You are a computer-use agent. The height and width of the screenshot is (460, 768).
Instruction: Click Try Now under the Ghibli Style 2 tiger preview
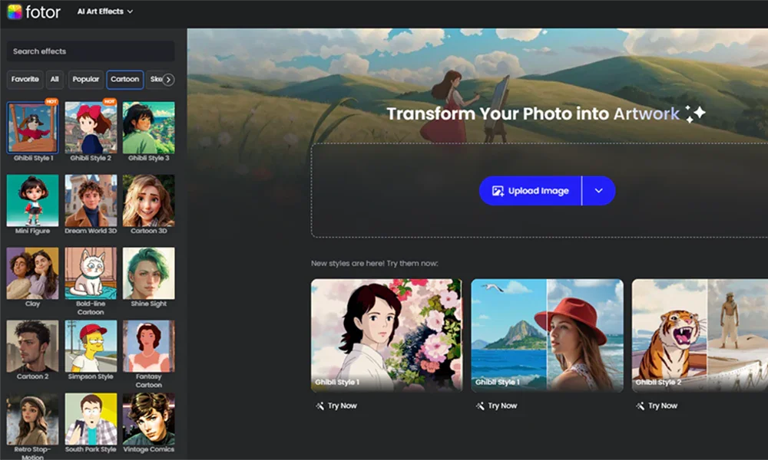click(x=657, y=406)
